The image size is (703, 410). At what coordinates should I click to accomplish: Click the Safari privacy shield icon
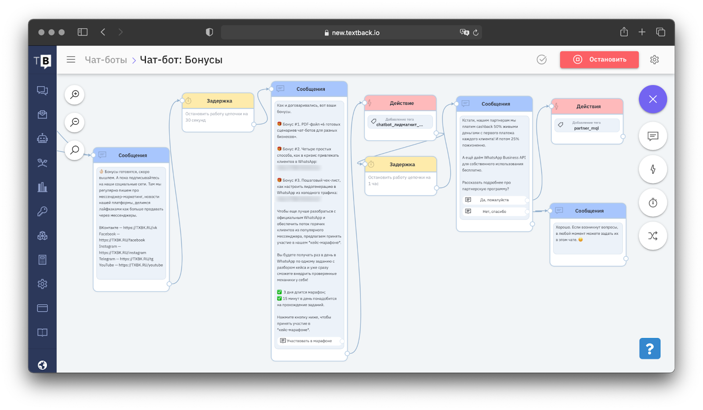[x=209, y=32]
